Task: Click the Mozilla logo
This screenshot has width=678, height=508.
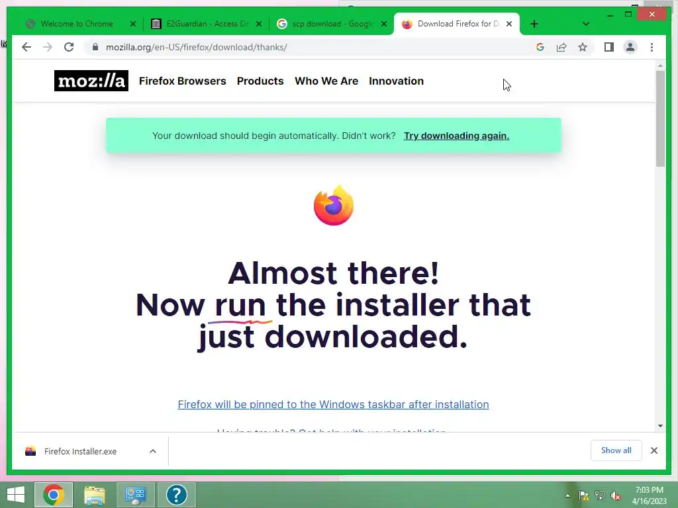Action: pos(91,81)
